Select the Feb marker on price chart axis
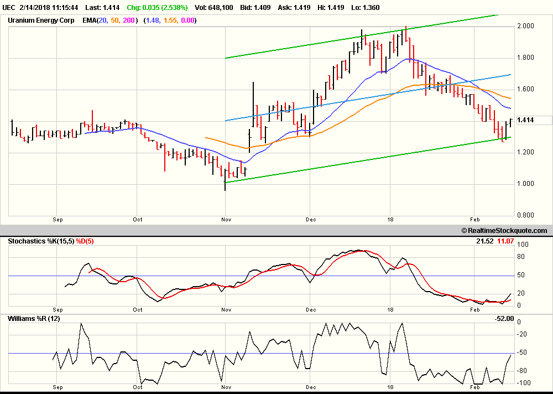Image resolution: width=553 pixels, height=394 pixels. click(475, 219)
